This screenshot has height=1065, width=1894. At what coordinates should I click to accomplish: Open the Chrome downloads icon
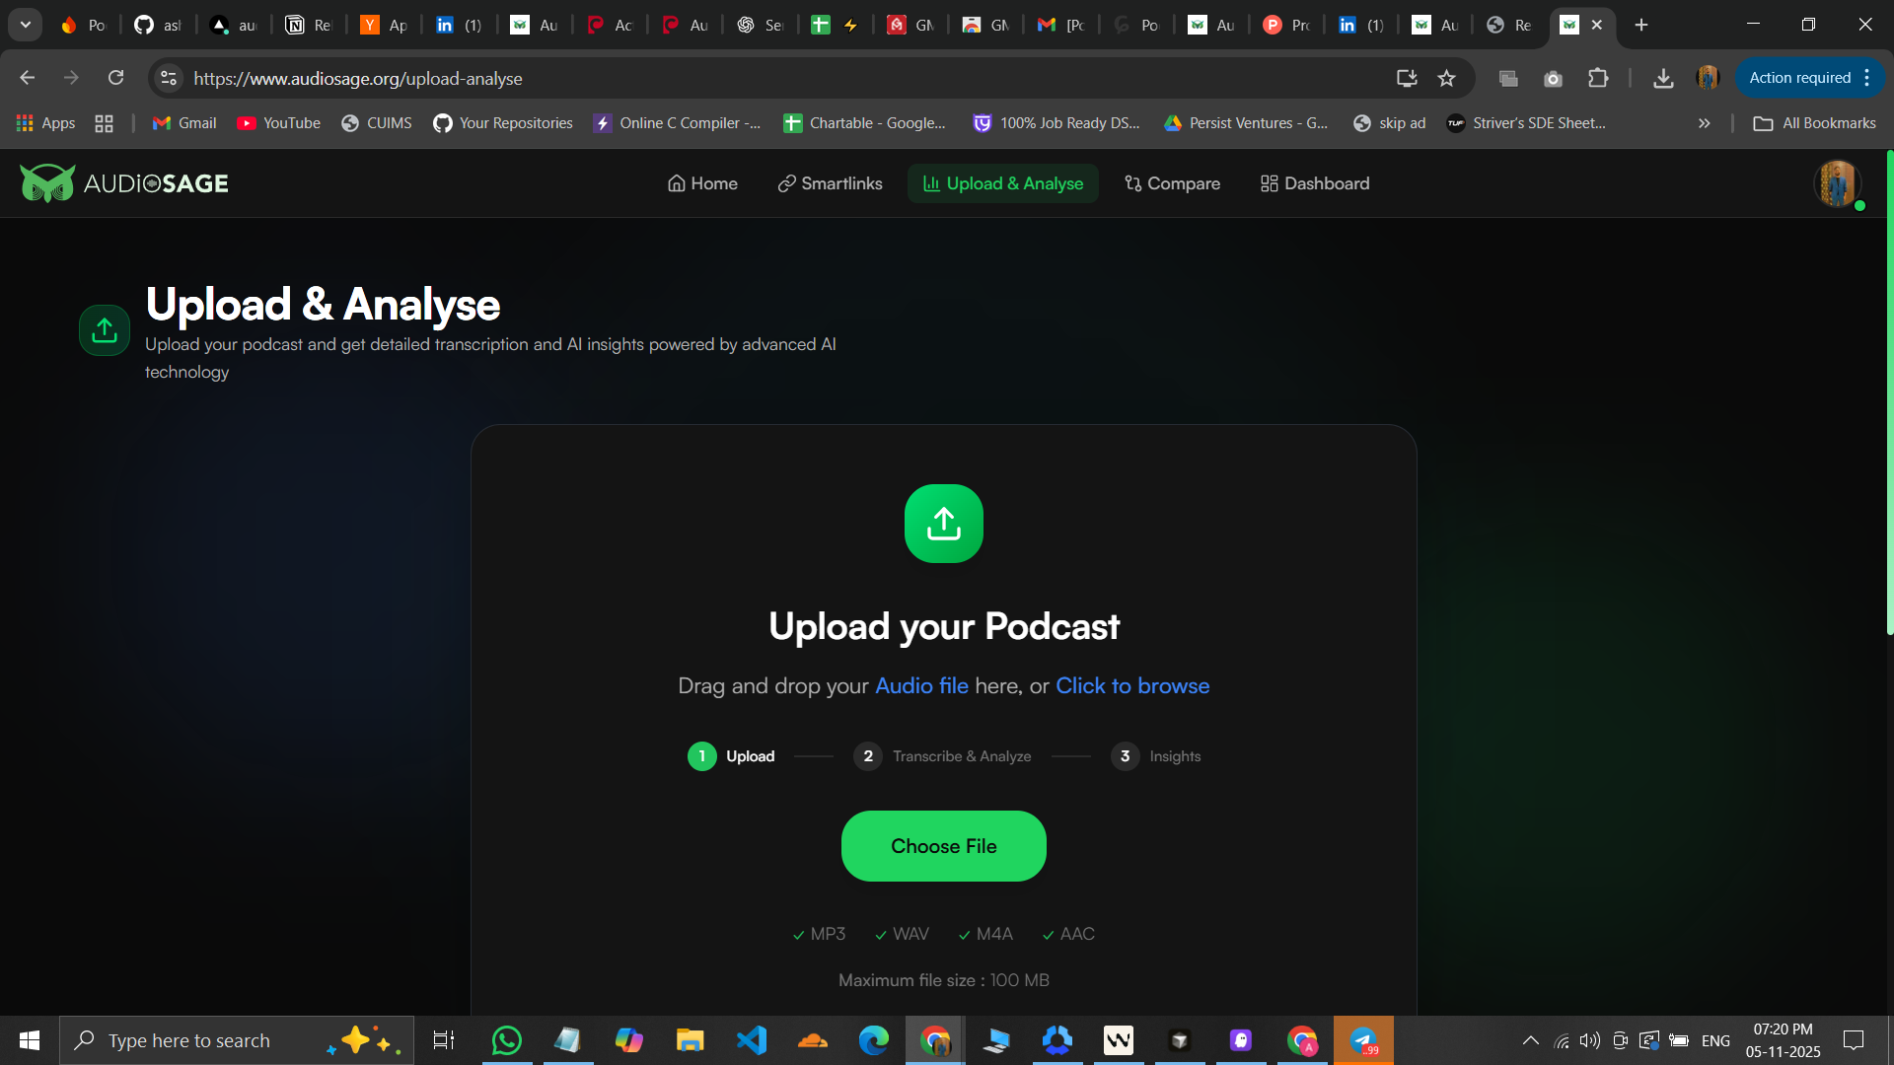click(1663, 78)
